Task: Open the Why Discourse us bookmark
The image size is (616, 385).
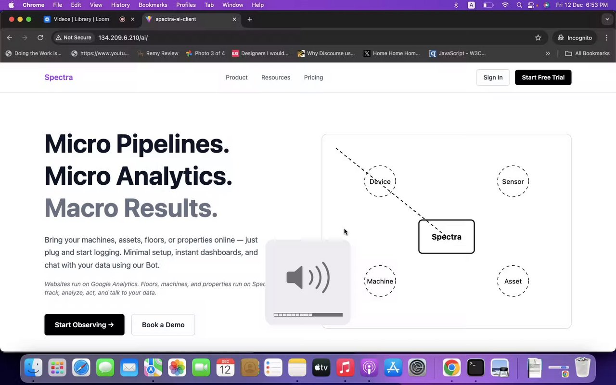Action: (326, 53)
